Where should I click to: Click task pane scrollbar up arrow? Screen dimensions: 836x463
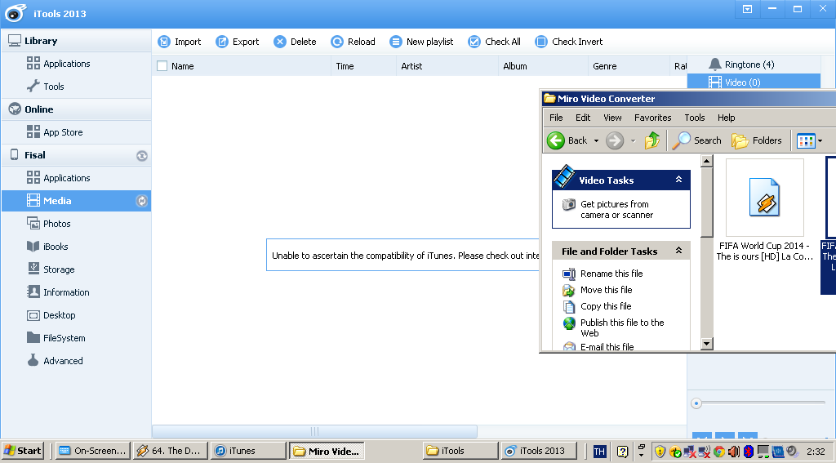707,161
